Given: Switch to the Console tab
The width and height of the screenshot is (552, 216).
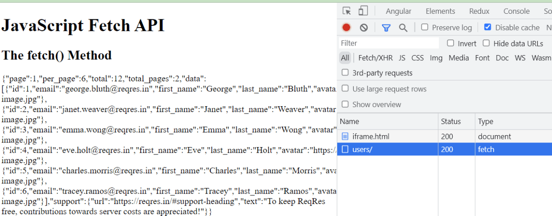Looking at the screenshot, I should tap(516, 11).
